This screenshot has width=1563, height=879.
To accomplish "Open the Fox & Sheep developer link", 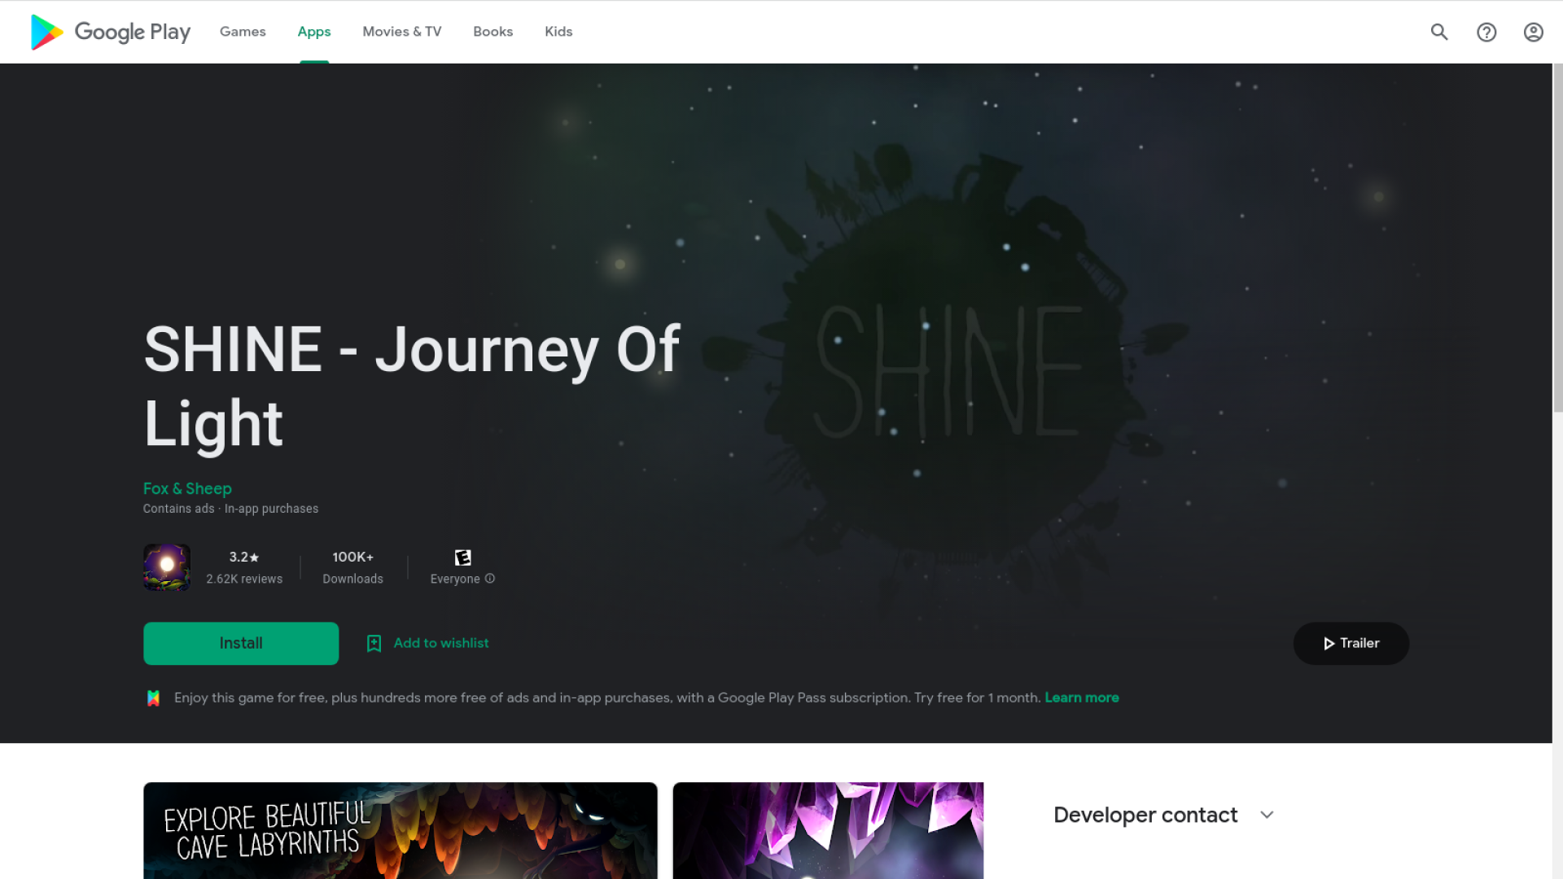I will 187,488.
